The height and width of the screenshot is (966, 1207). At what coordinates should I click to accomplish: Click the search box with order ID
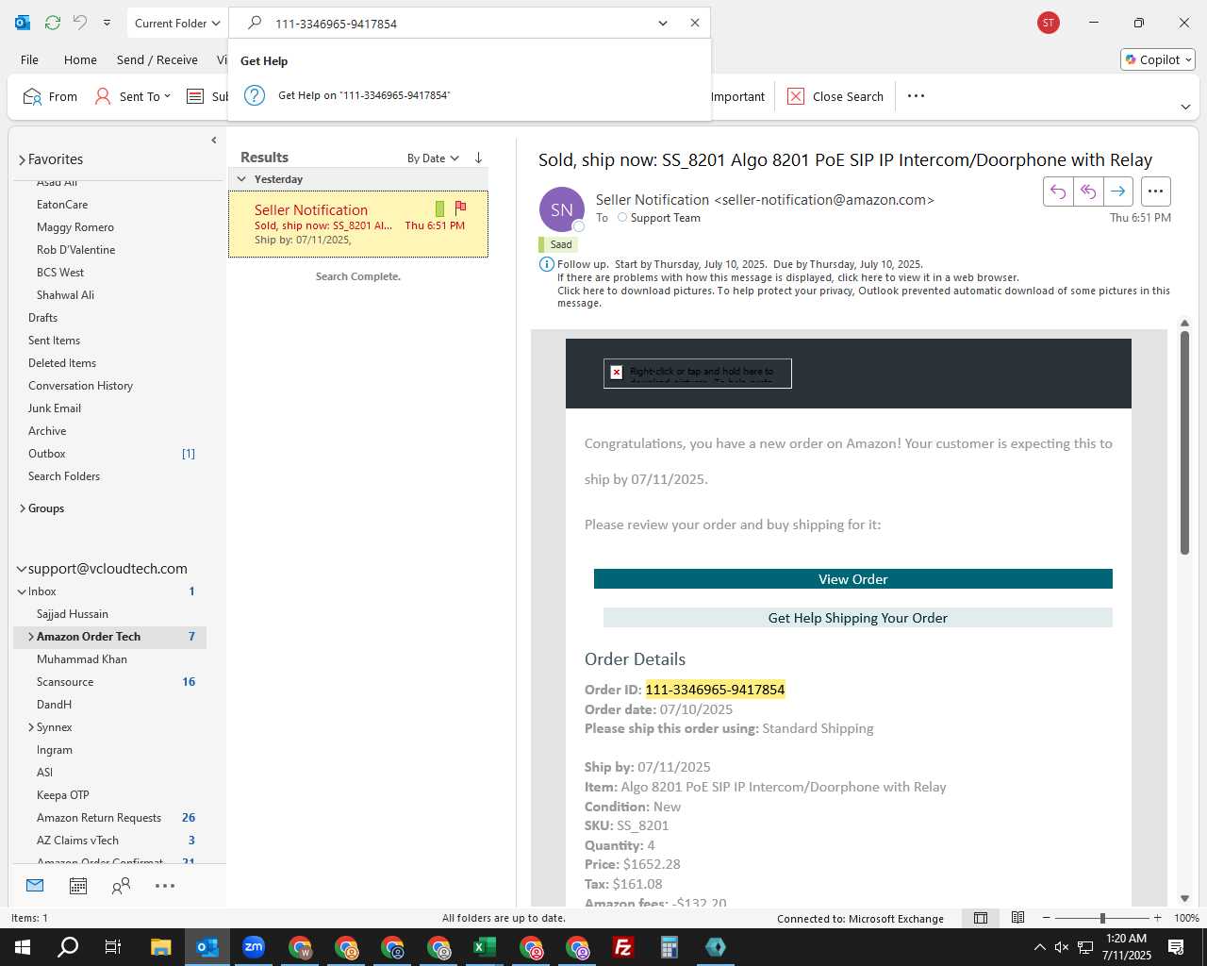coord(458,24)
